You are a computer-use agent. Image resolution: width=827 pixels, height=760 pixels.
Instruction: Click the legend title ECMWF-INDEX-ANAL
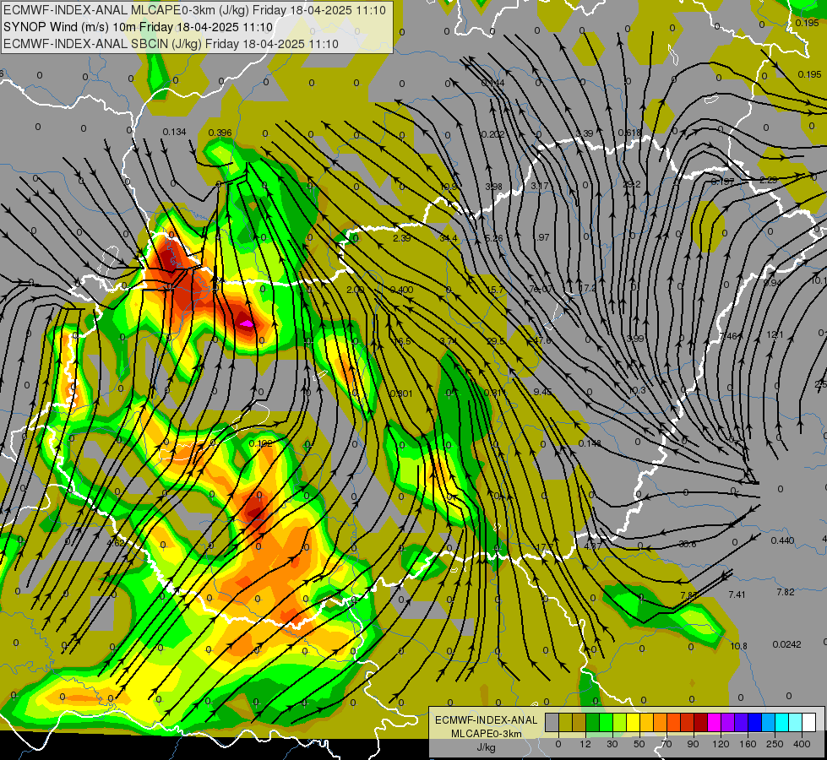pos(487,720)
